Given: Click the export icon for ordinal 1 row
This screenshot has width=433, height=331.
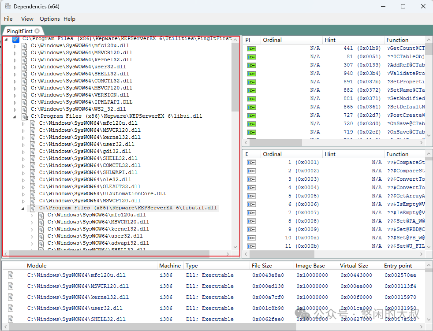Looking at the screenshot, I should (251, 163).
